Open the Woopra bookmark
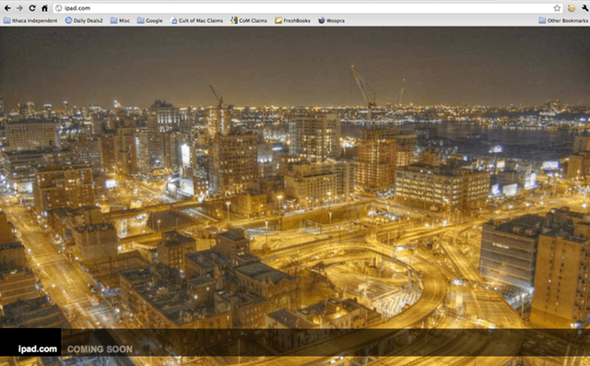The image size is (590, 366). pos(331,20)
